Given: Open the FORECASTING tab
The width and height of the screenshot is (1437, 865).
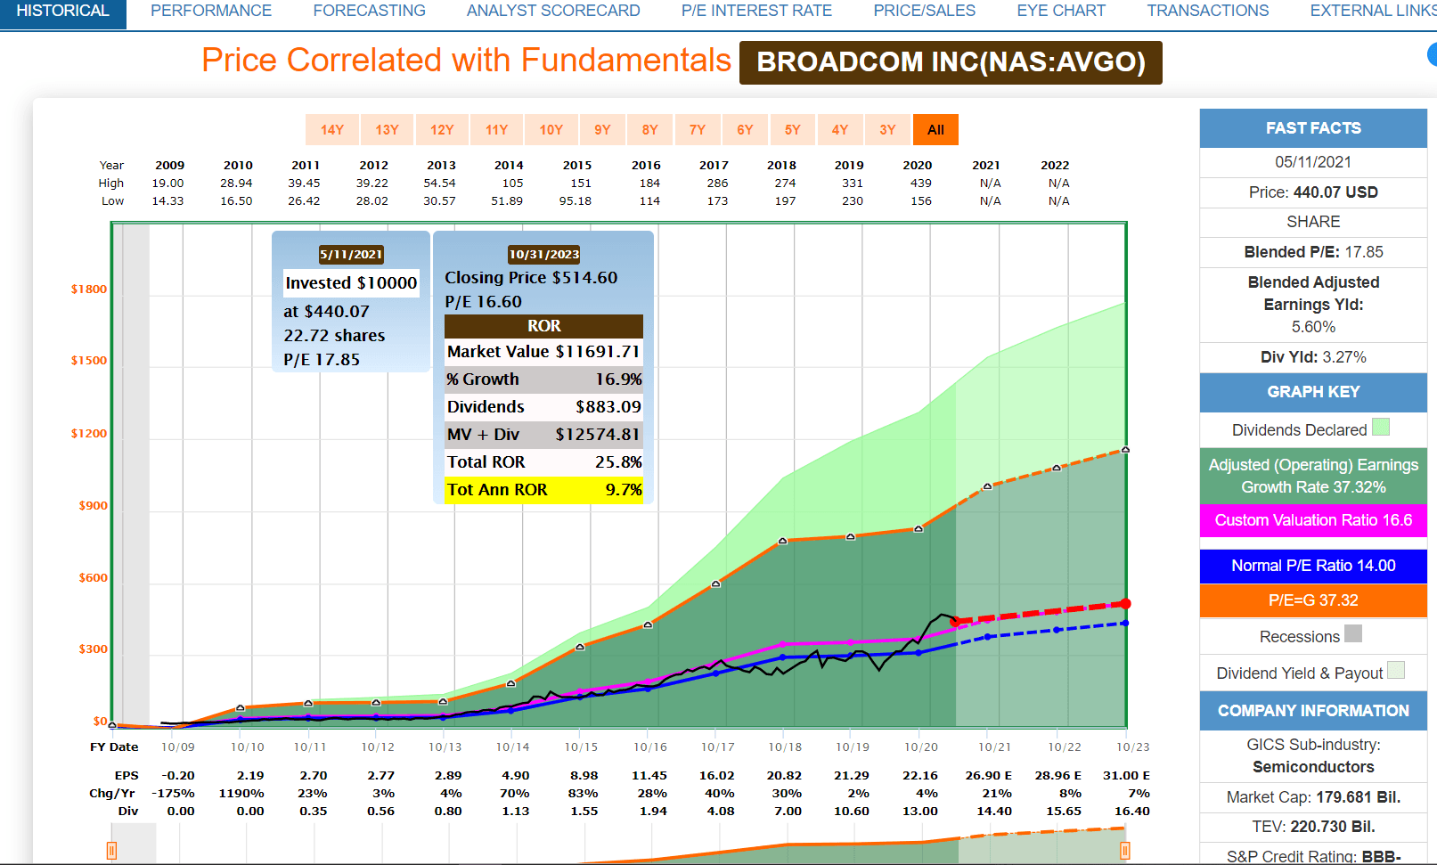Looking at the screenshot, I should point(369,12).
